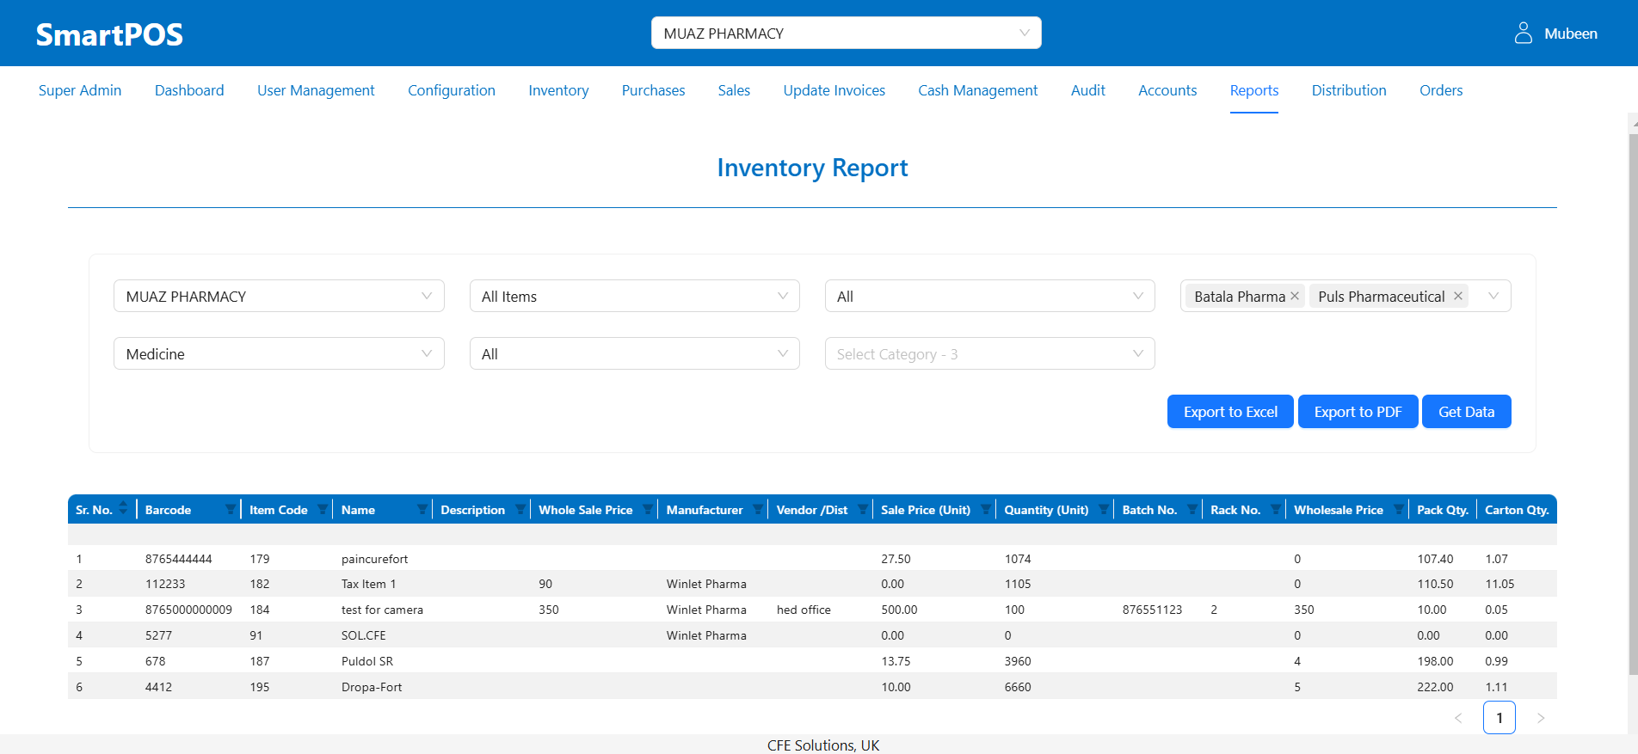Click the 6660 quantity cell
The width and height of the screenshot is (1638, 754).
point(1018,687)
